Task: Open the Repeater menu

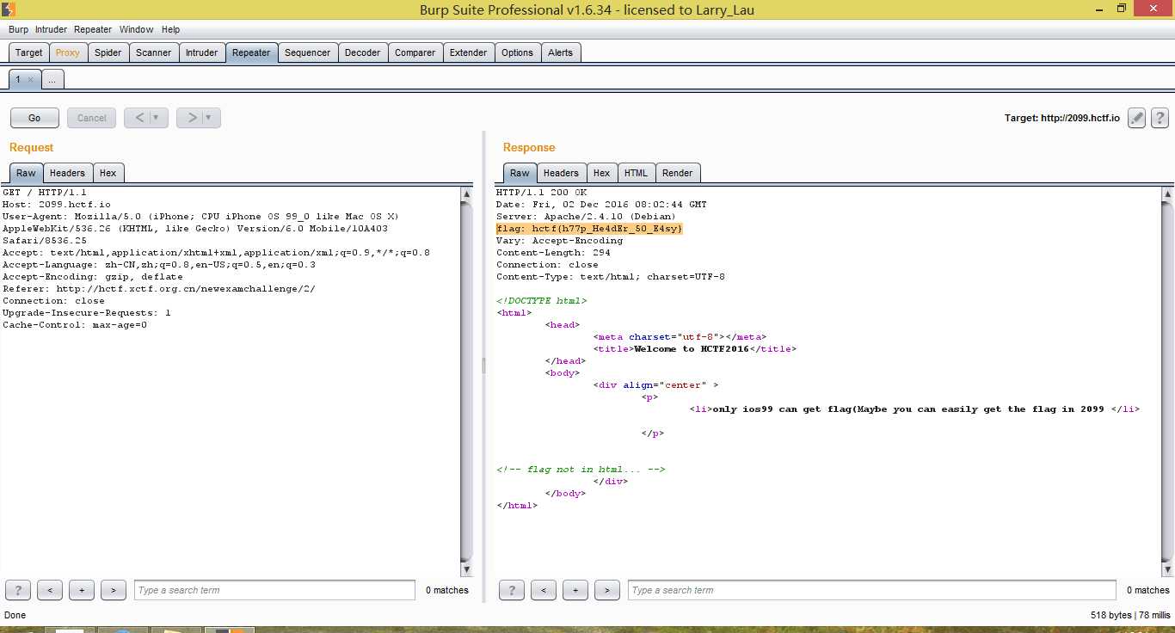Action: click(x=93, y=29)
